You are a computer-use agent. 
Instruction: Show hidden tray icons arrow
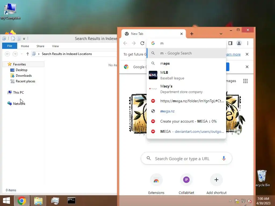[x=230, y=201]
